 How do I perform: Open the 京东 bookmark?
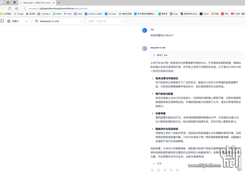[225, 14]
